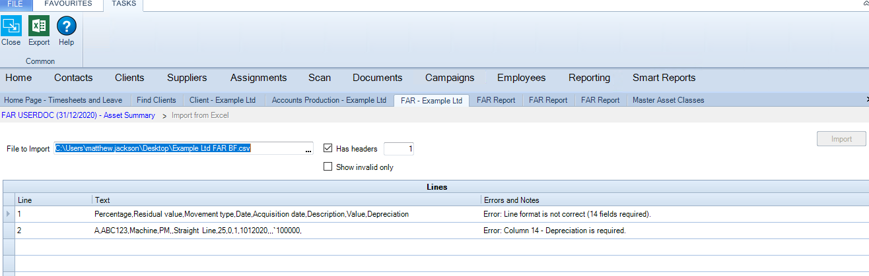Open the FILE ribbon tab

point(15,4)
